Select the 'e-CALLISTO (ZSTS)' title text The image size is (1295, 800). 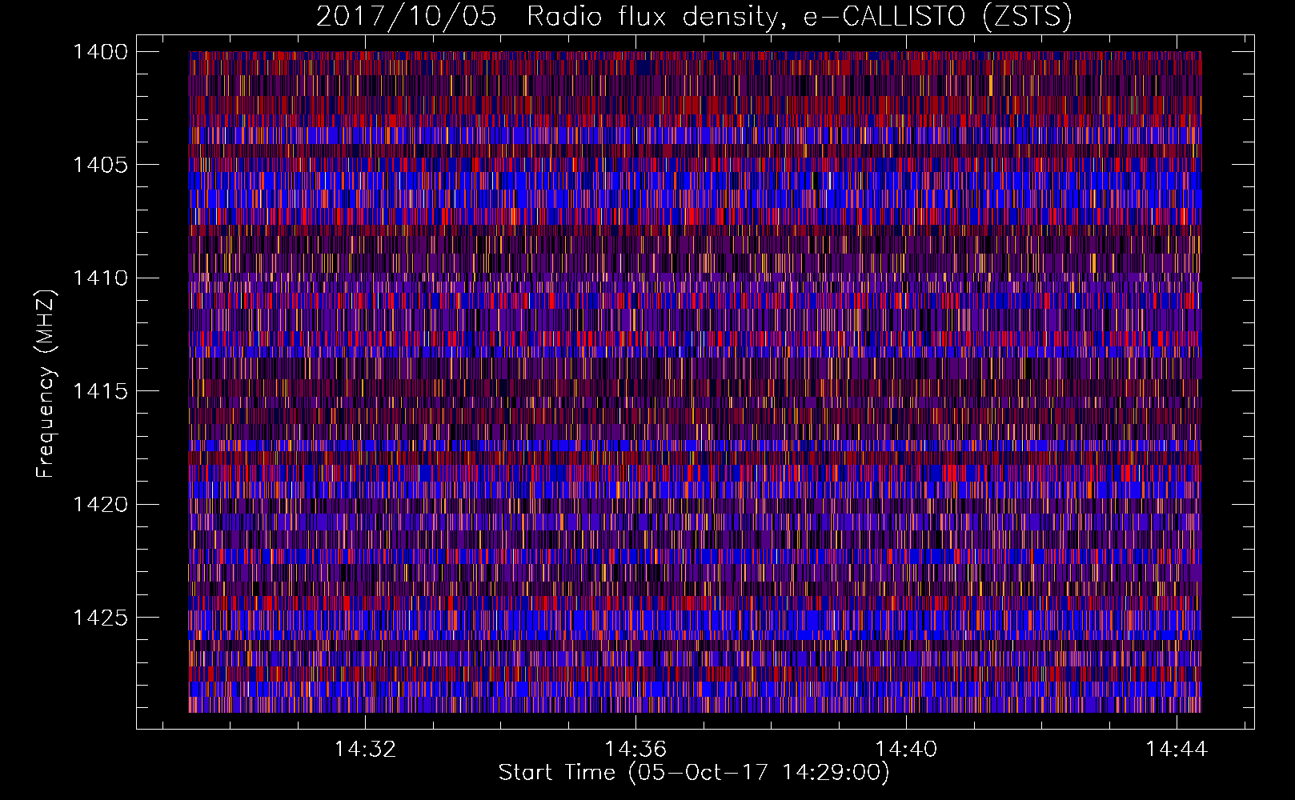tap(937, 17)
